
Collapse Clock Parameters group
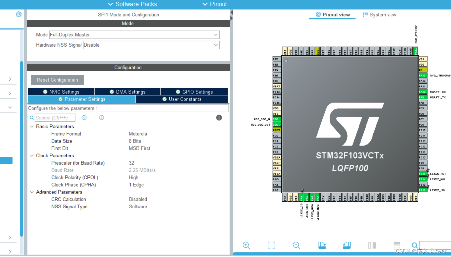coord(32,156)
